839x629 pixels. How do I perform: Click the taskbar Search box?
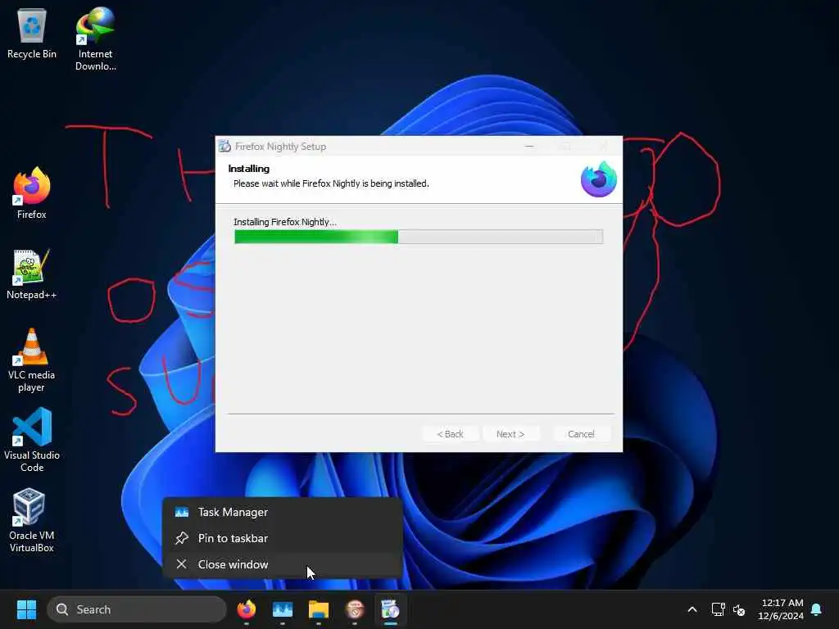click(137, 609)
